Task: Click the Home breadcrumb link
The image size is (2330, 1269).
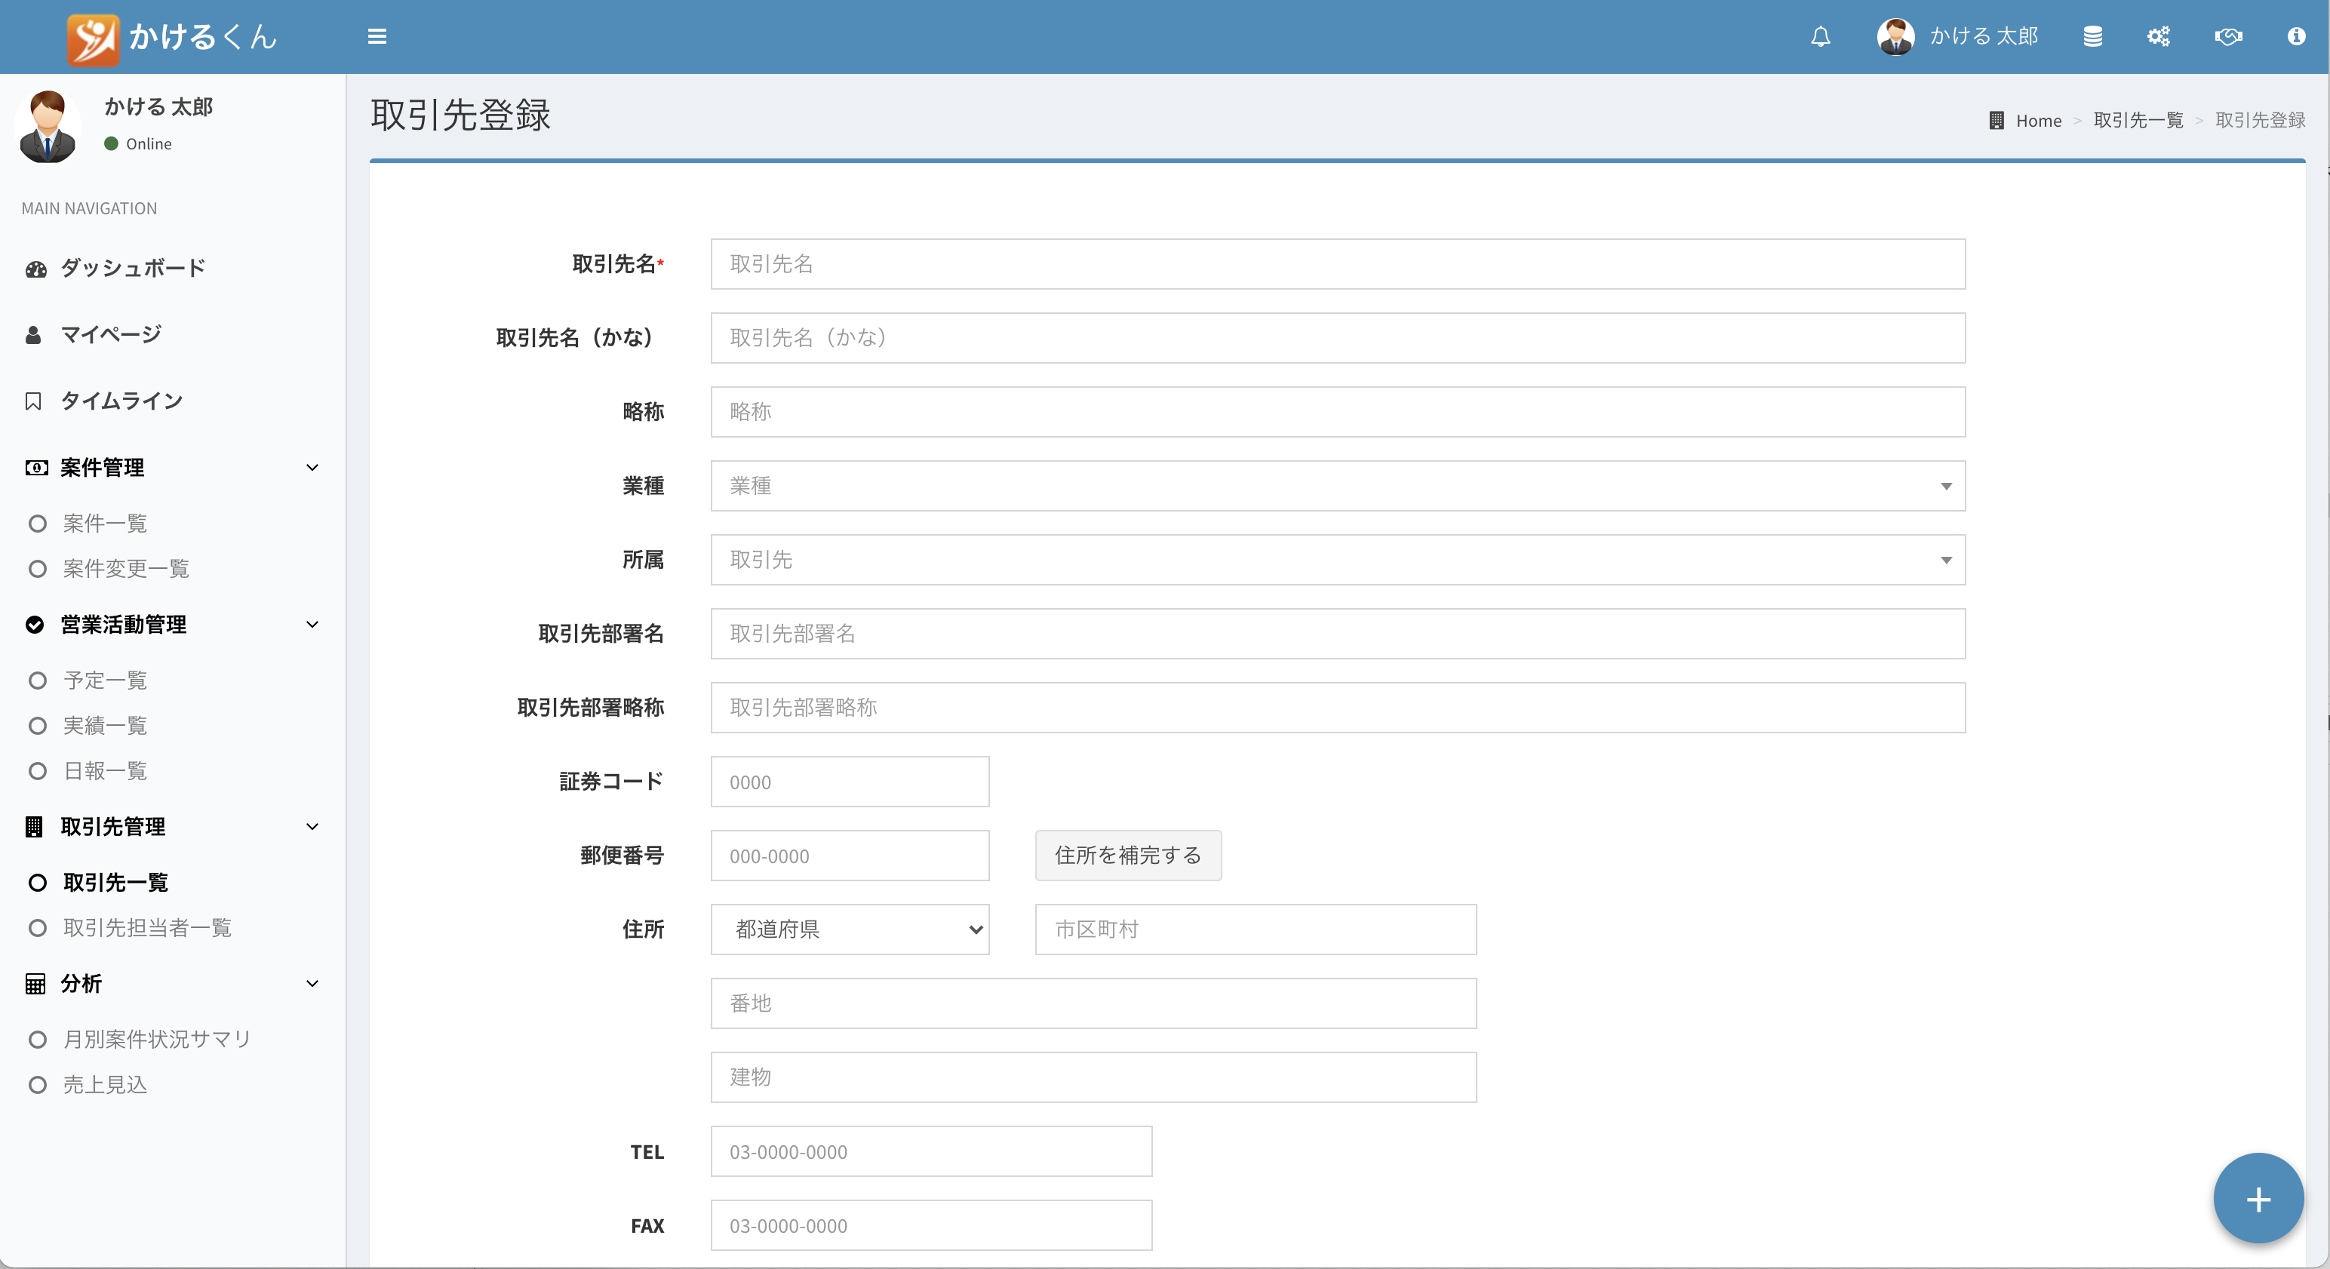Action: click(x=2039, y=120)
